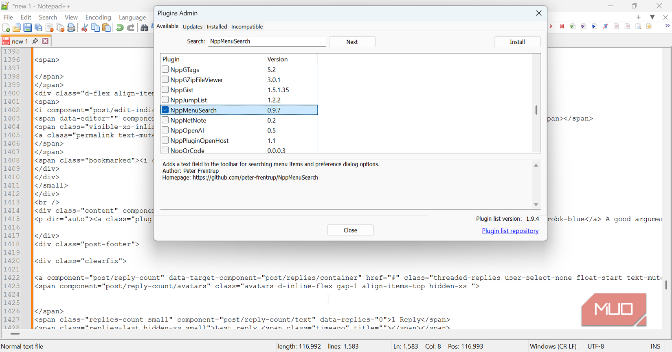Click the yellow lightning document toolbar icon
The height and width of the screenshot is (352, 672).
click(x=649, y=26)
